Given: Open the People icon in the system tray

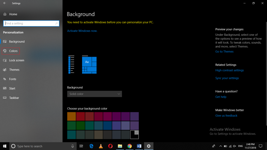Looking at the screenshot, I should 214,146.
